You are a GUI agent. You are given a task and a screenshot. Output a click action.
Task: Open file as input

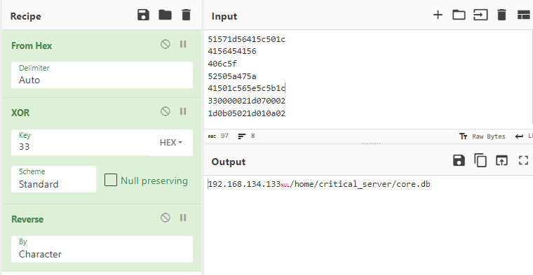tap(480, 15)
